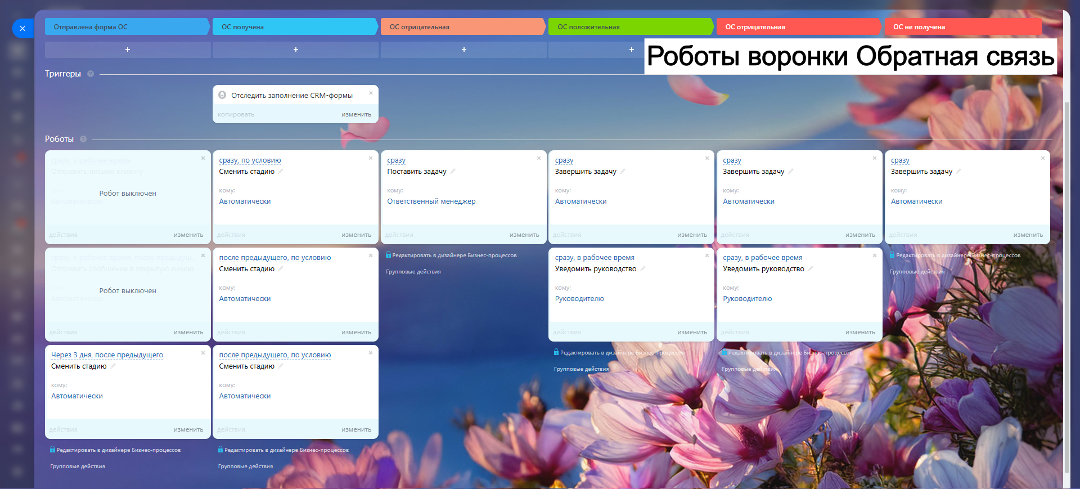Open the сразу timing on Поставить задачу robot
Image resolution: width=1080 pixels, height=489 pixels.
[x=397, y=160]
